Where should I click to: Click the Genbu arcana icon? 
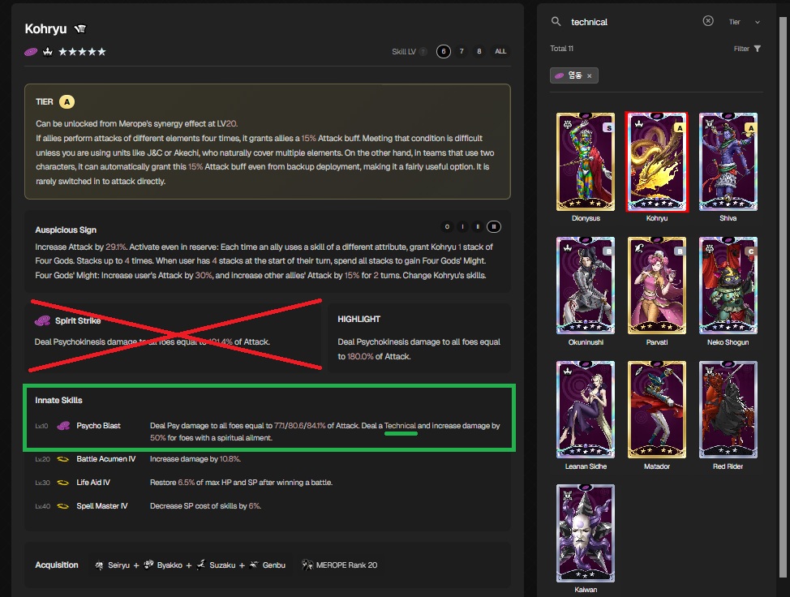pyautogui.click(x=254, y=565)
